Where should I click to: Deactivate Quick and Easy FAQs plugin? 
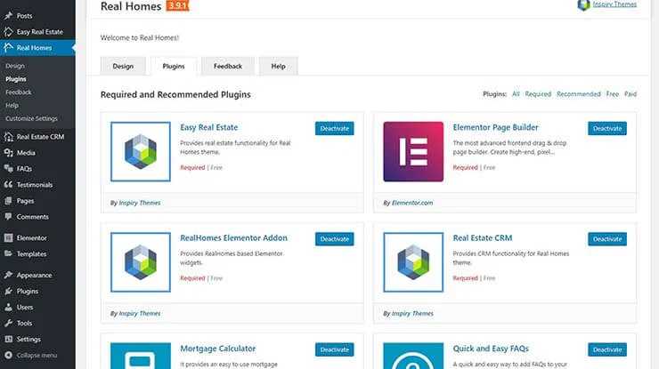[x=607, y=349]
